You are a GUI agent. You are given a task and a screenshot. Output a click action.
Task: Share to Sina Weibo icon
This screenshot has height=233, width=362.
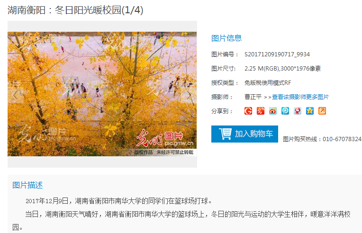click(273, 111)
